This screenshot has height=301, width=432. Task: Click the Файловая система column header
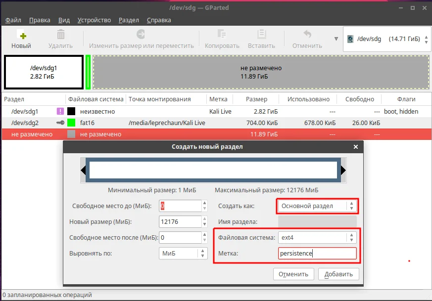(x=96, y=99)
